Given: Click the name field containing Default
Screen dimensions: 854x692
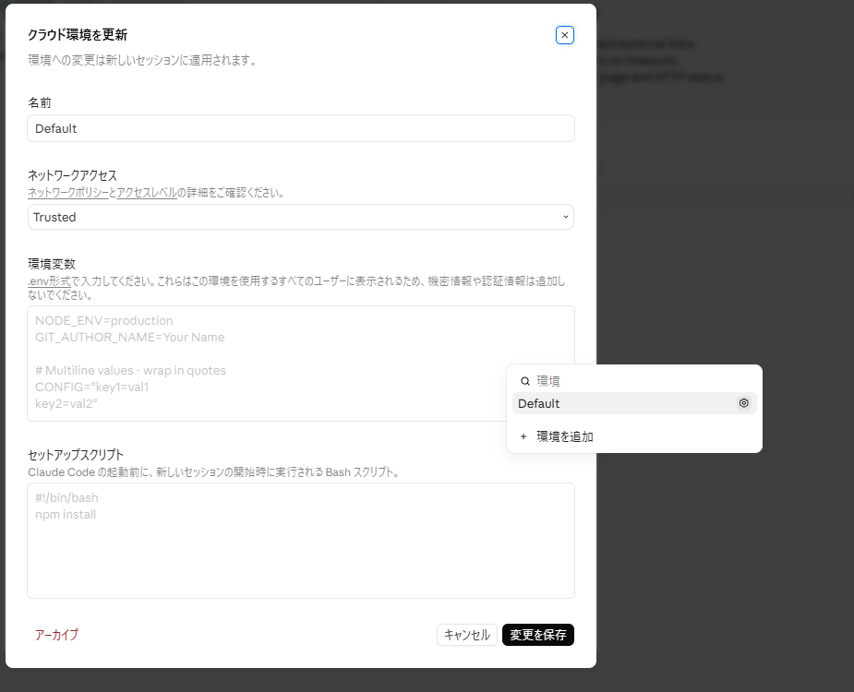Looking at the screenshot, I should (301, 128).
